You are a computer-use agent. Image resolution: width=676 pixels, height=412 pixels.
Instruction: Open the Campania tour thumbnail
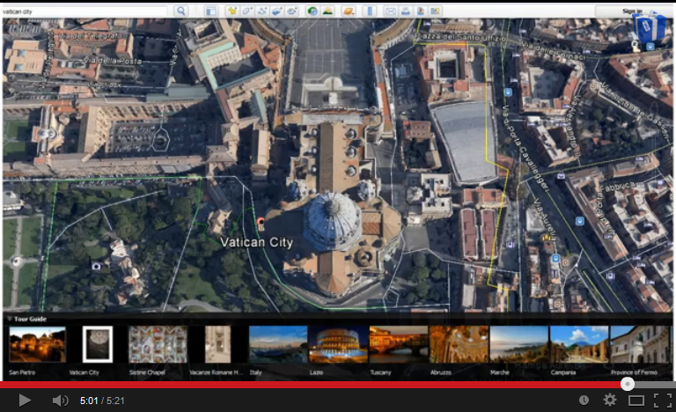click(579, 344)
